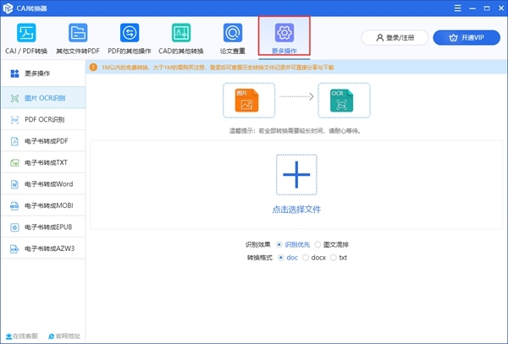Click the 电子书转成EPUB sidebar icon
Screen dimensions: 508x344
click(x=14, y=227)
